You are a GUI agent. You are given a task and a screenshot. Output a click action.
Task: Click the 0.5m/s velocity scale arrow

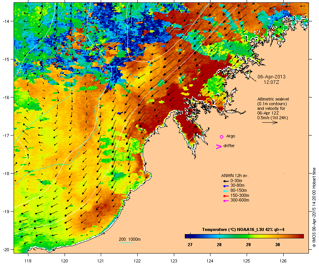[x=270, y=122]
